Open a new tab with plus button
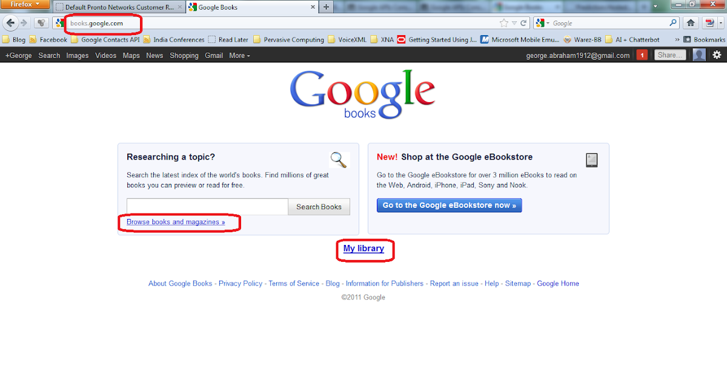Viewport: 727px width, 381px height. 326,7
